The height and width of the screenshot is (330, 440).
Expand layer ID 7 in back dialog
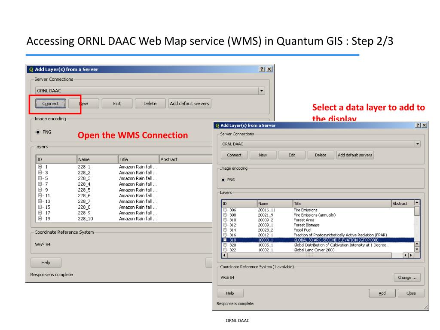coord(40,184)
